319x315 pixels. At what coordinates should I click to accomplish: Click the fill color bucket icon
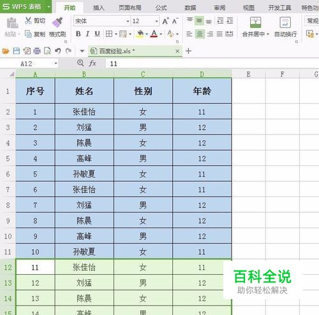pos(140,34)
